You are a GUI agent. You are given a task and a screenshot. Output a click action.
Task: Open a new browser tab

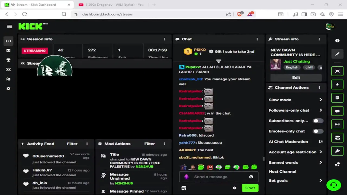[154, 5]
